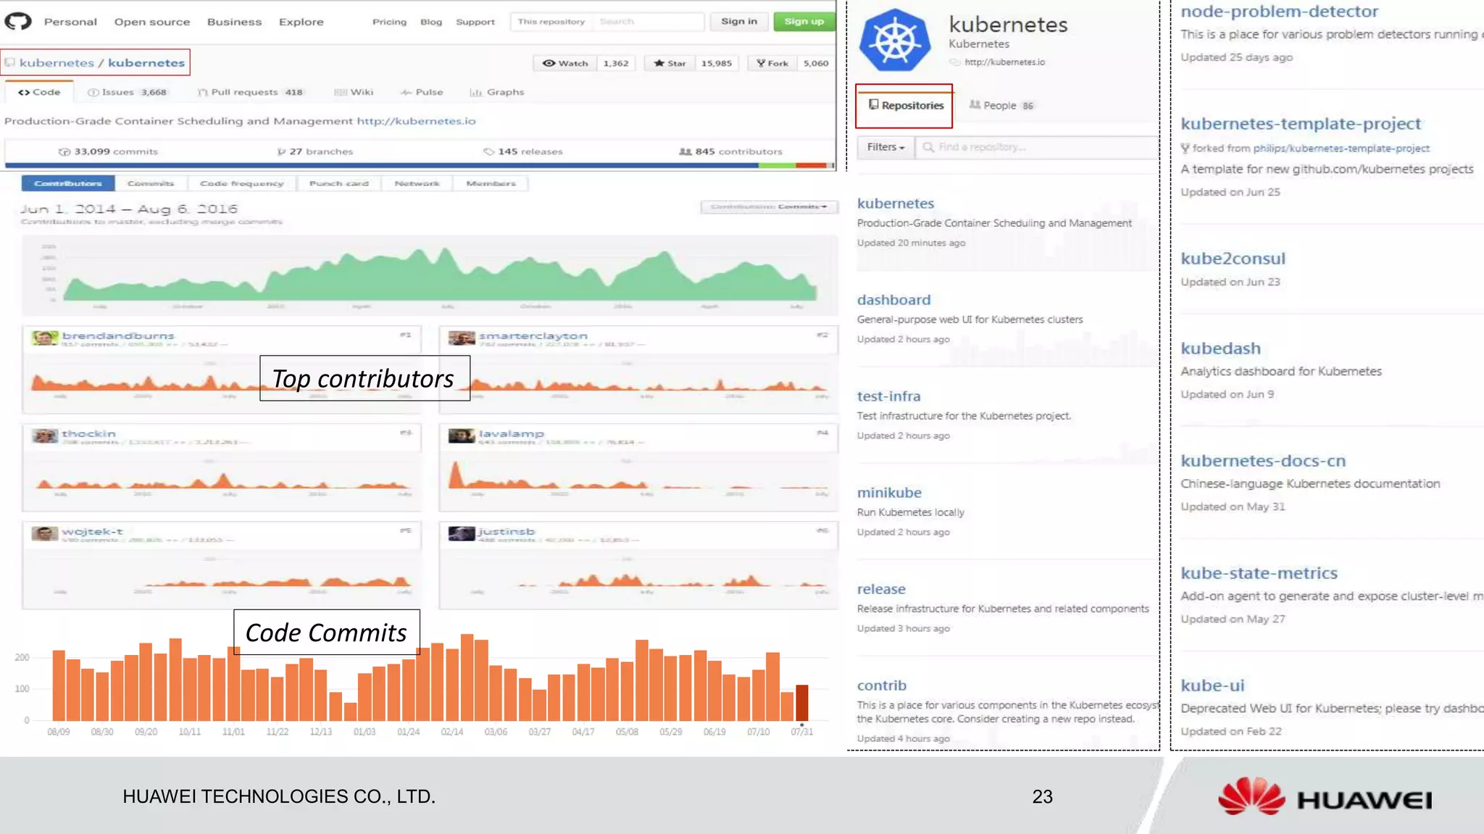
Task: Select the Pull requests tab
Action: tap(250, 92)
